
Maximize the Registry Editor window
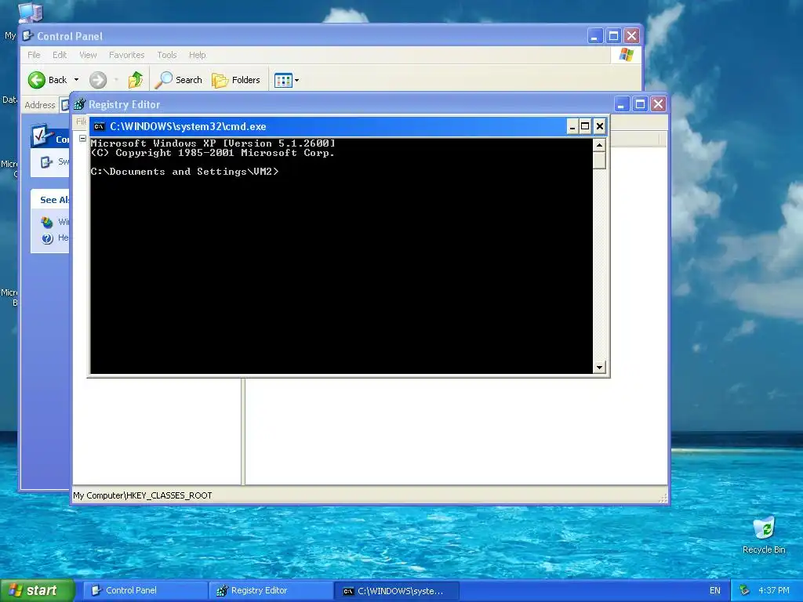640,104
